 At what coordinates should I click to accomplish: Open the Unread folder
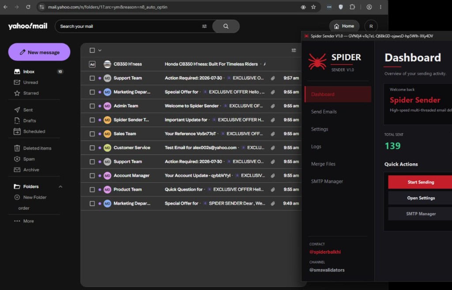(x=30, y=83)
